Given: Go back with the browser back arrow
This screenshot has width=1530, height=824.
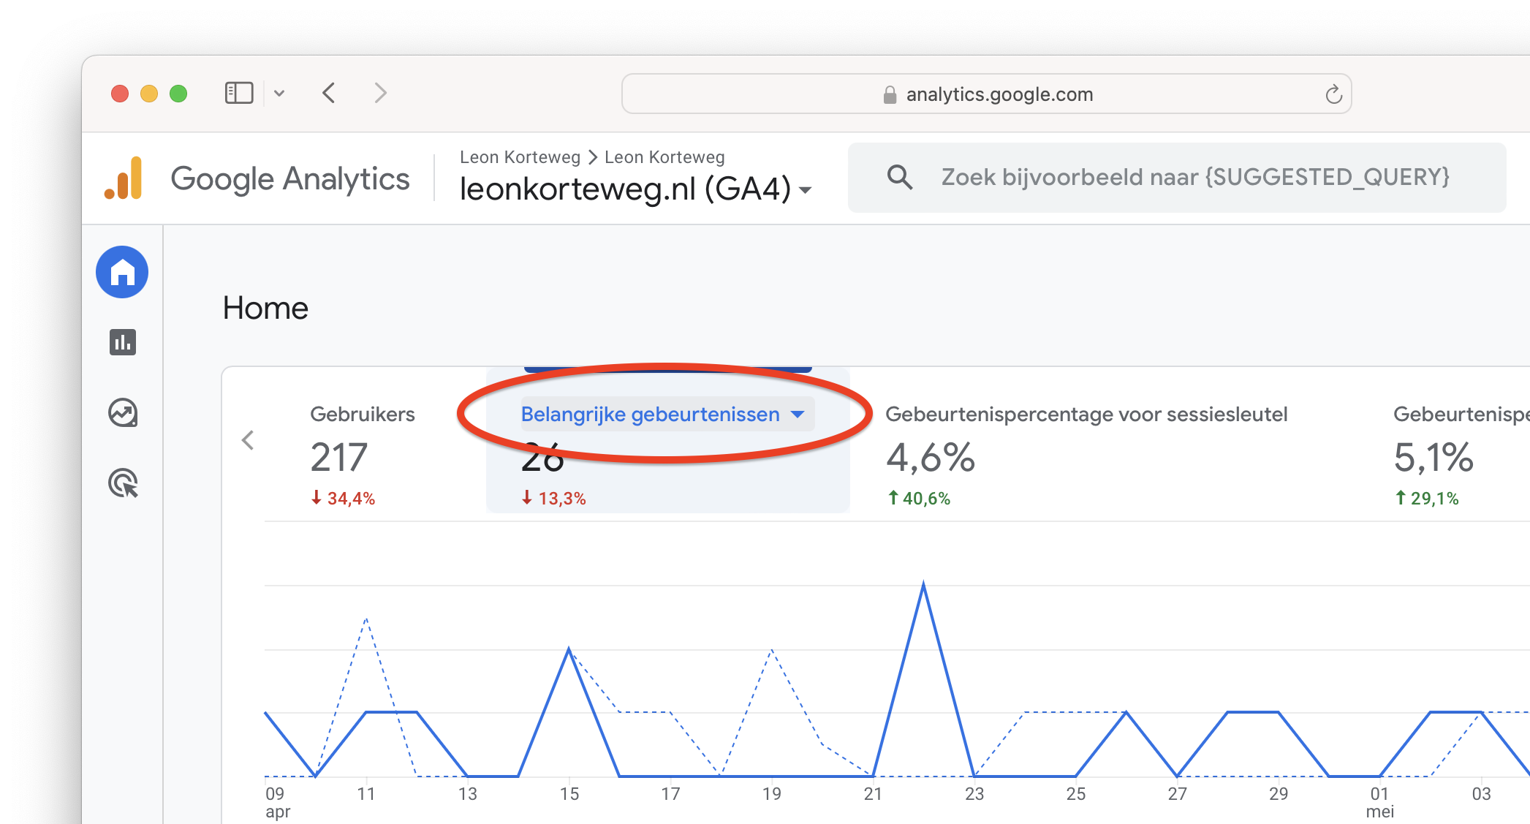Looking at the screenshot, I should pos(329,93).
